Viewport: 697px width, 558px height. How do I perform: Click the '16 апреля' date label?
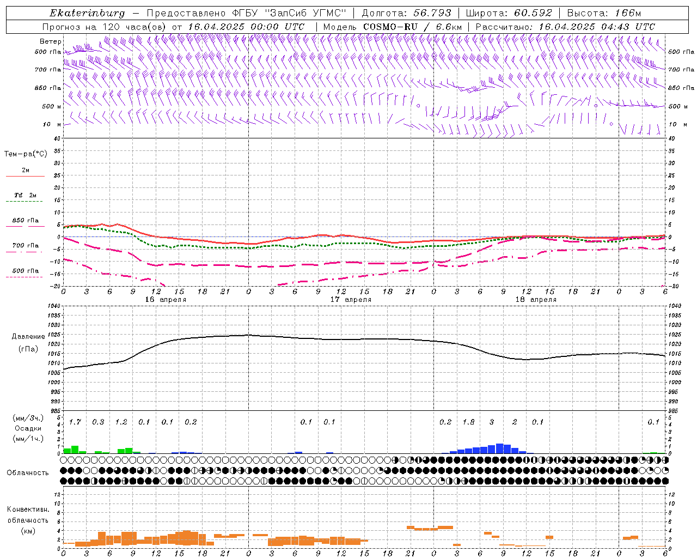pyautogui.click(x=166, y=300)
